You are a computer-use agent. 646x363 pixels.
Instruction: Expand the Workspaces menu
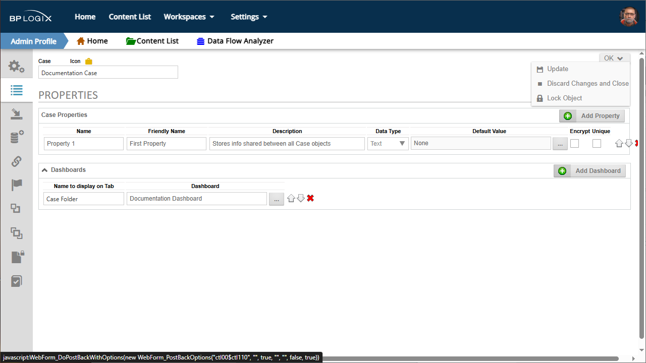[189, 17]
